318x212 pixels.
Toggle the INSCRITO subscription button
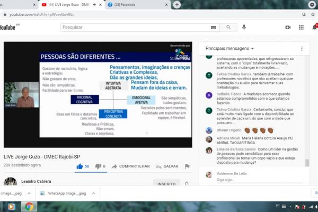166,183
